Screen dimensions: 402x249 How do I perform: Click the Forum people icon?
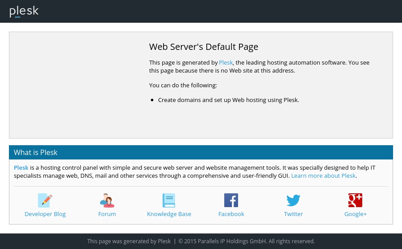pos(107,200)
